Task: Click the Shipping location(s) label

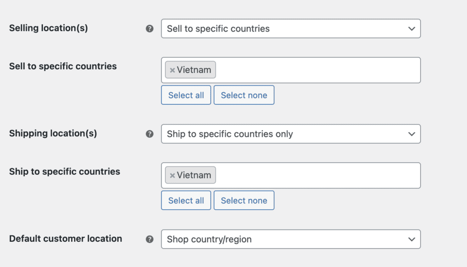Action: [53, 133]
